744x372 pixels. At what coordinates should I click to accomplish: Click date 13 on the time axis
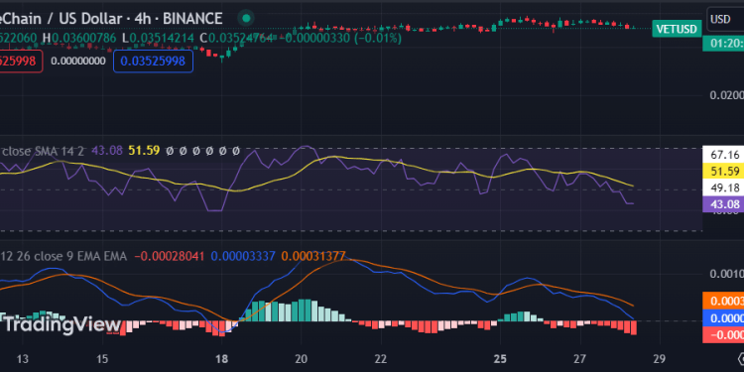[23, 358]
